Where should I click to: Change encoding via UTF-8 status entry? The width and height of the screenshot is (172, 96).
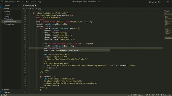point(148,95)
